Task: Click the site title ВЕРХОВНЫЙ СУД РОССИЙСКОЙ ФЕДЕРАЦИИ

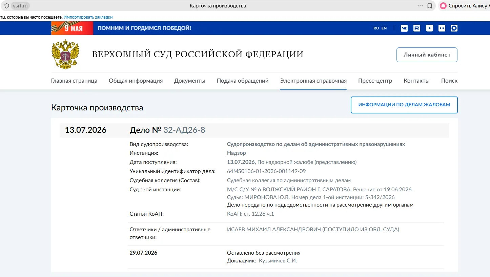Action: point(198,54)
